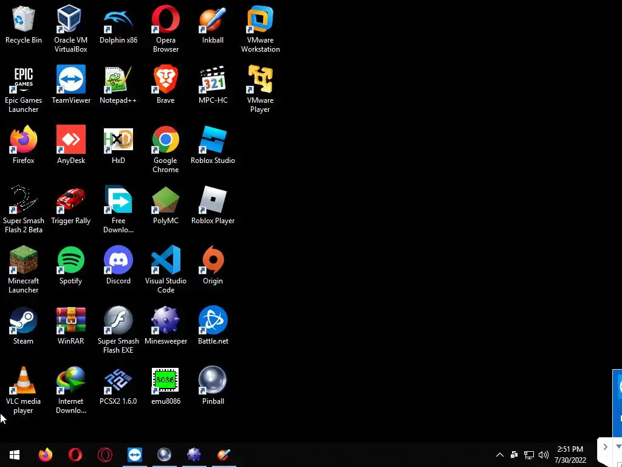Select the Origin desktop shortcut
This screenshot has width=622, height=467.
[213, 266]
